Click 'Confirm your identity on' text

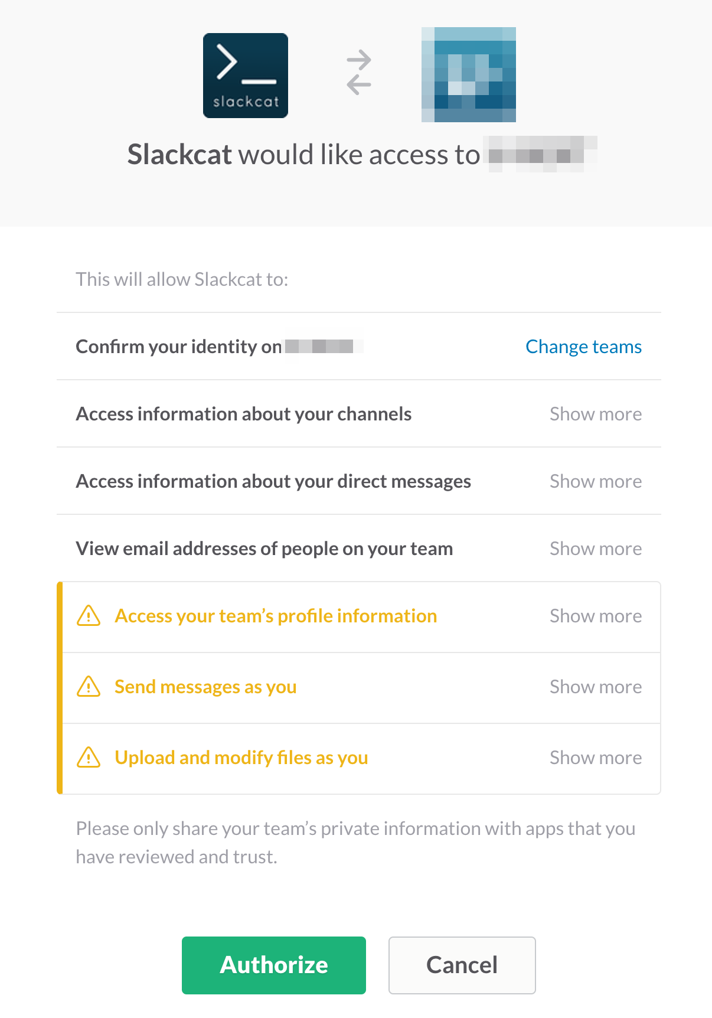(x=179, y=347)
